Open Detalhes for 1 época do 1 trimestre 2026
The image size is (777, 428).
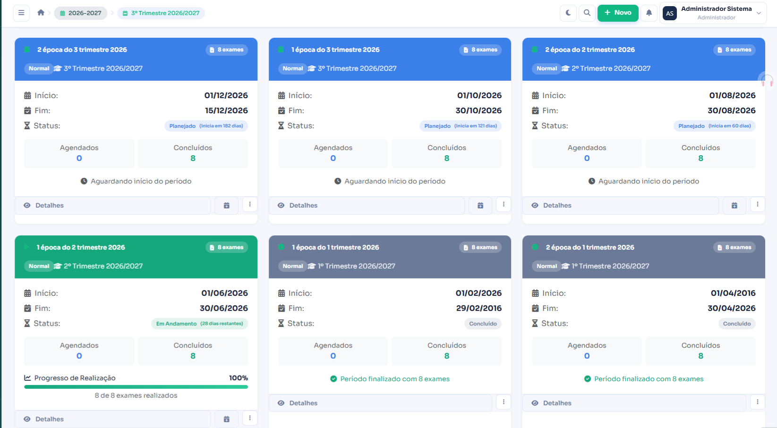[x=380, y=403]
